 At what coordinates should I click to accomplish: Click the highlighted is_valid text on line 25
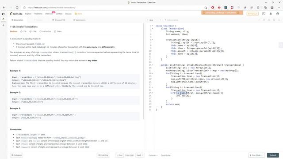pyautogui.click(x=182, y=93)
